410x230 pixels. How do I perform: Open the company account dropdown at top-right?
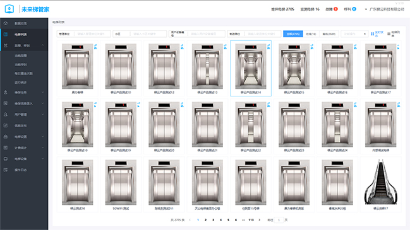384,9
